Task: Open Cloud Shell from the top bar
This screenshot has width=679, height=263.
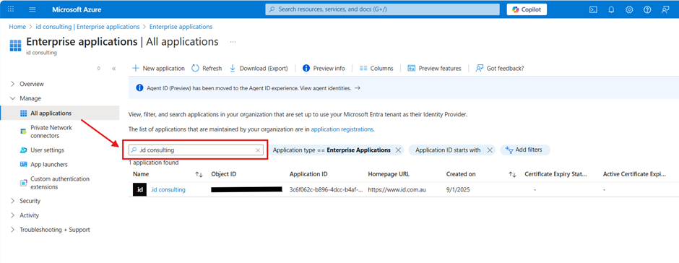Action: pos(594,9)
